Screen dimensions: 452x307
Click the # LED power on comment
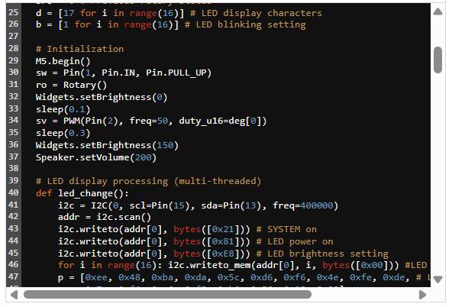click(x=295, y=241)
